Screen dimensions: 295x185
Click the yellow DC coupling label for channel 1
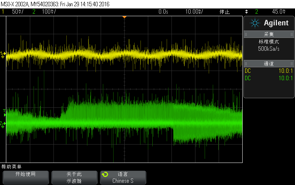pyautogui.click(x=248, y=71)
